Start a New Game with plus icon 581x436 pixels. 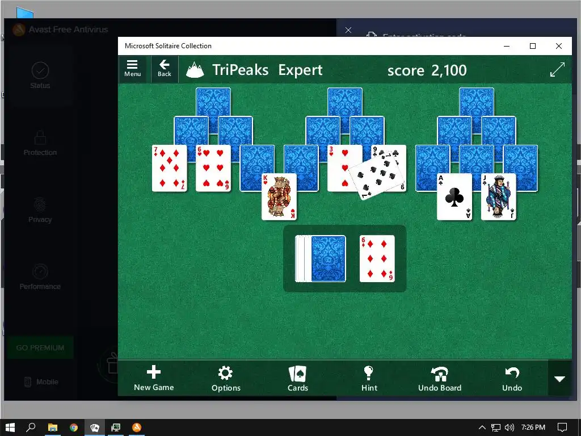[x=154, y=378]
